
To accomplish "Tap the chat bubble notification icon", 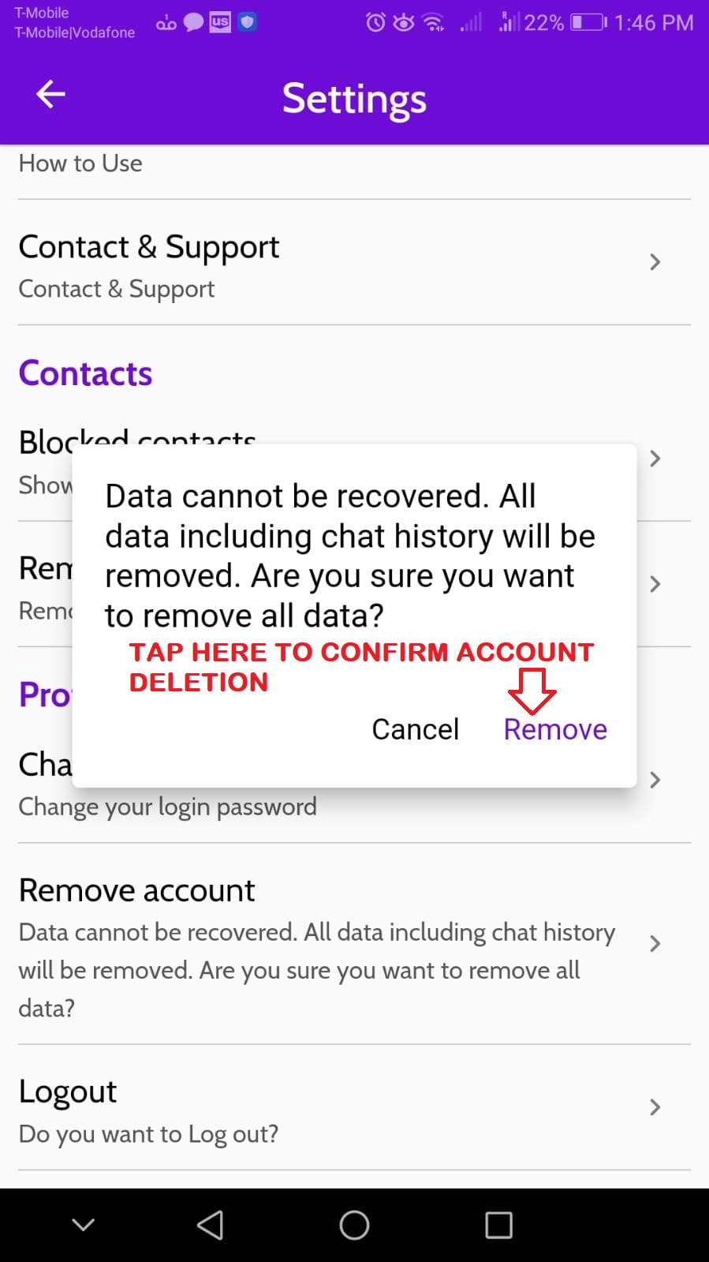I will (193, 22).
